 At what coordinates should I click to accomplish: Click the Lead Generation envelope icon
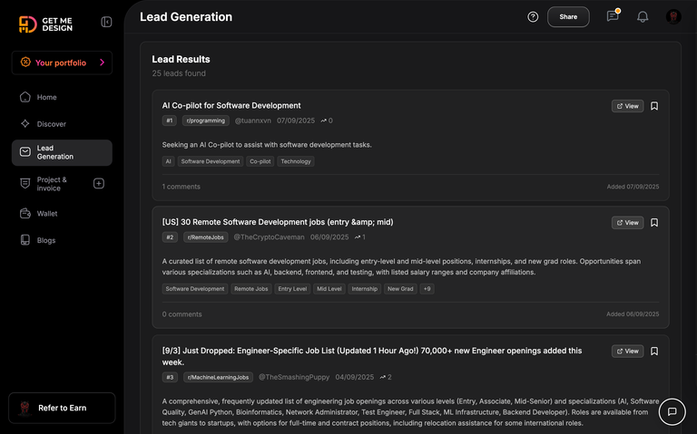(x=25, y=152)
